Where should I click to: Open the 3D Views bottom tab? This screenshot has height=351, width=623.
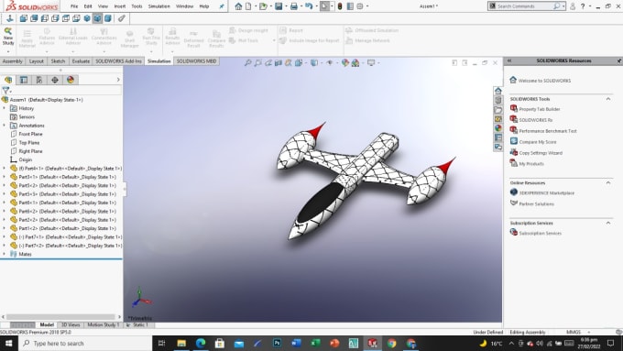[x=71, y=324]
